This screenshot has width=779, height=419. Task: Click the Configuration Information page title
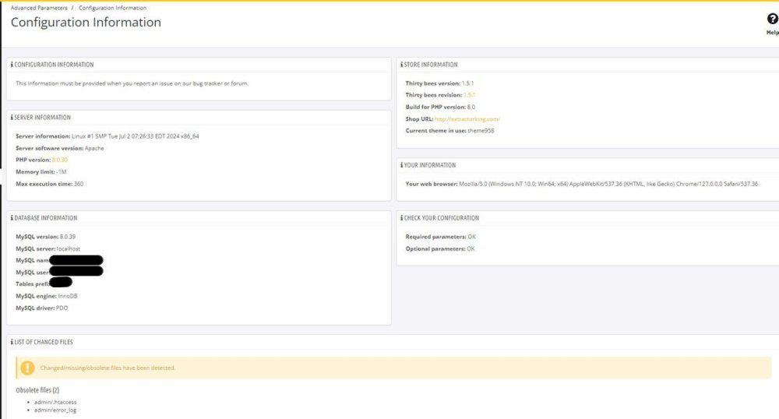tap(86, 23)
